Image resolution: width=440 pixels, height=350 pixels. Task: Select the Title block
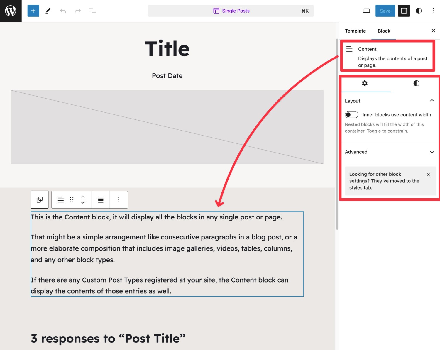[167, 49]
